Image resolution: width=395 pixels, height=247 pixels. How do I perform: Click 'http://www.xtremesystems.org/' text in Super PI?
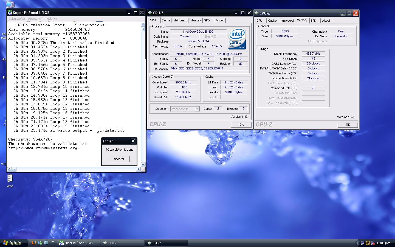pyautogui.click(x=44, y=148)
